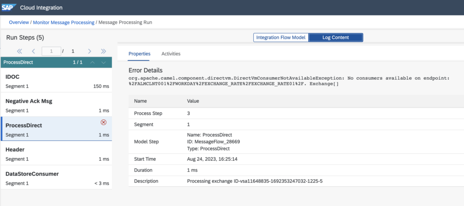
Task: Click the Message Processing Run breadcrumb text
Action: coord(125,22)
